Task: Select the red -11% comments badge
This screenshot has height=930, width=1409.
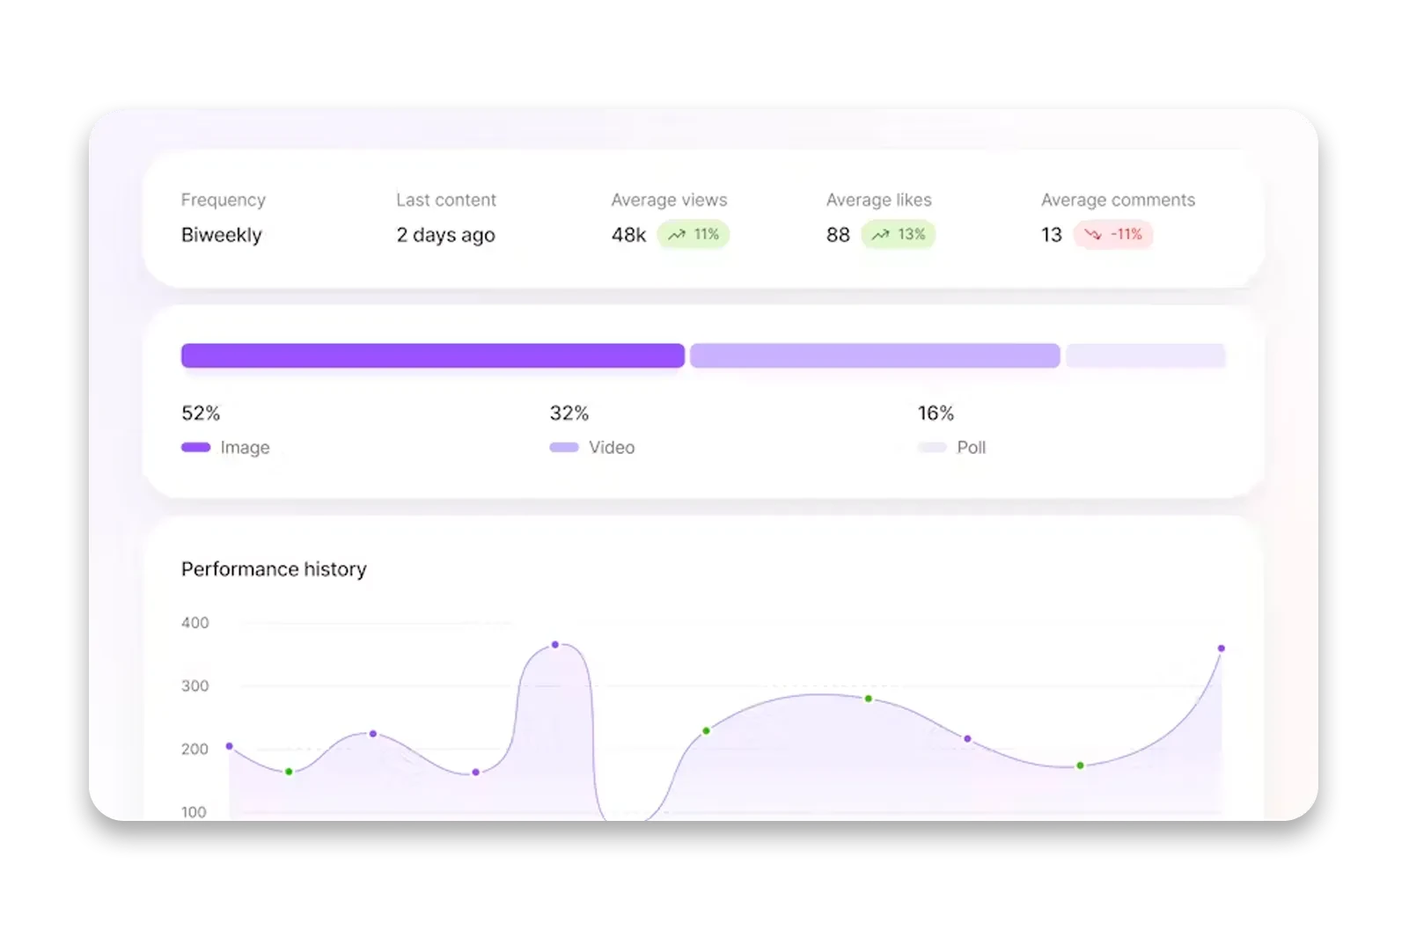Action: pyautogui.click(x=1113, y=235)
